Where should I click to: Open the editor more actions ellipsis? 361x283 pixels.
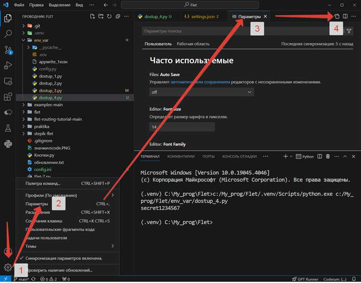tap(354, 16)
